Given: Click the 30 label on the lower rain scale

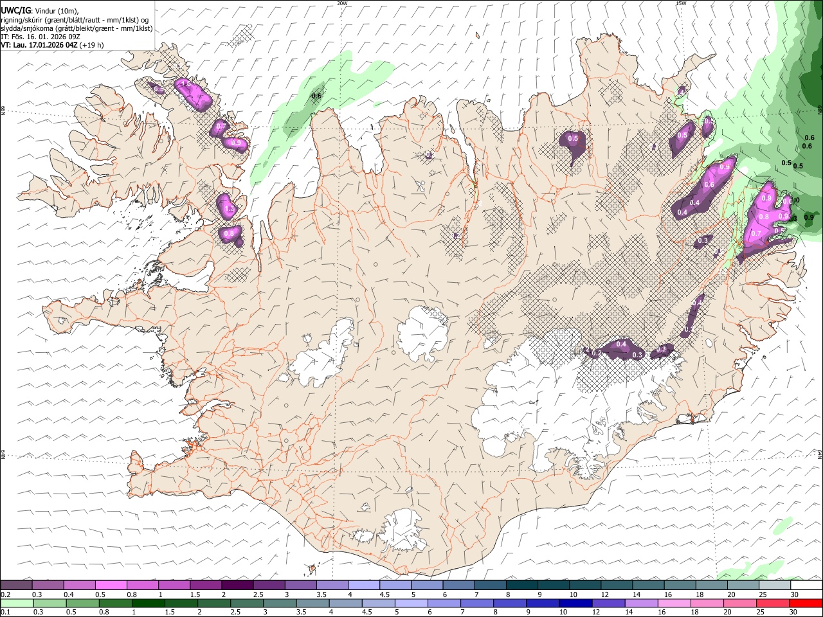Looking at the screenshot, I should pos(795,613).
